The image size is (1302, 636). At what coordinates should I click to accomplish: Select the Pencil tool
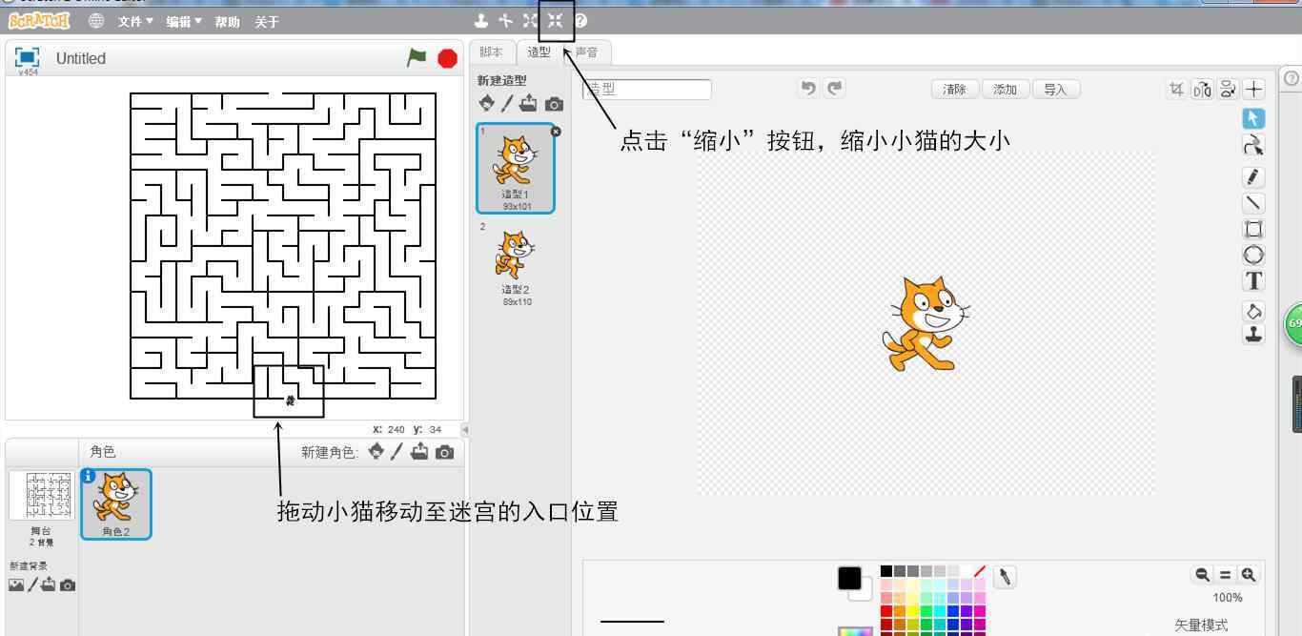1254,177
